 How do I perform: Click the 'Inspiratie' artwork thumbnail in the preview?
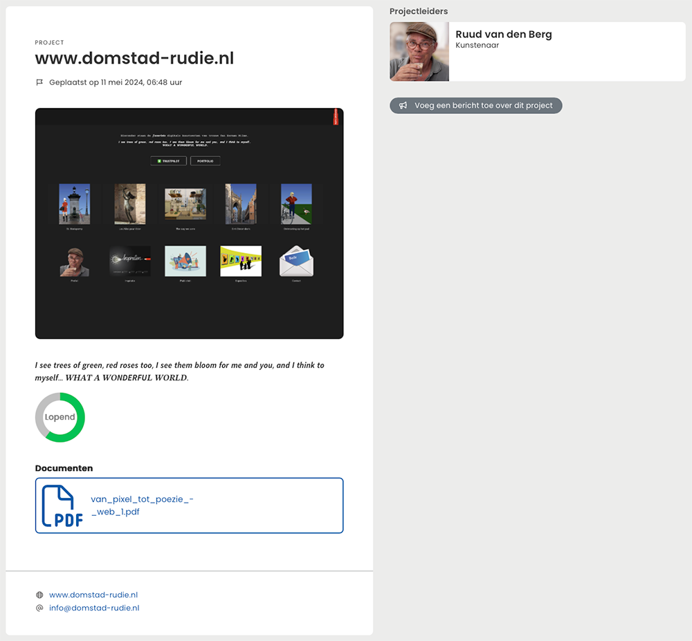[x=130, y=259]
